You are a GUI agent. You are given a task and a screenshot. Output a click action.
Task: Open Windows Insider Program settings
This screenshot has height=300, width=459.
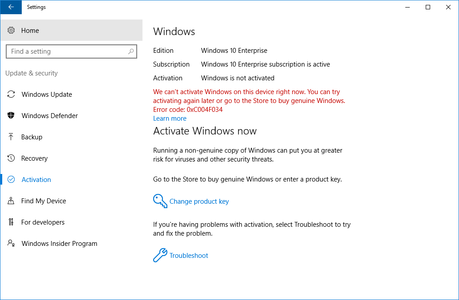coord(12,243)
